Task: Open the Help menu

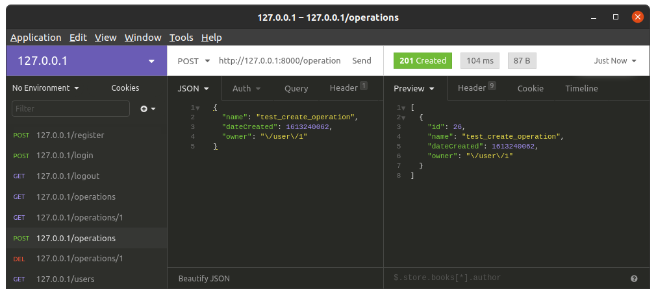Action: pyautogui.click(x=211, y=38)
